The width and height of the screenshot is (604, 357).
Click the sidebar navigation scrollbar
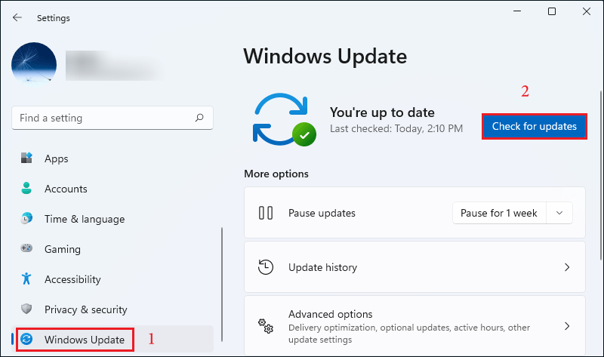coord(222,285)
